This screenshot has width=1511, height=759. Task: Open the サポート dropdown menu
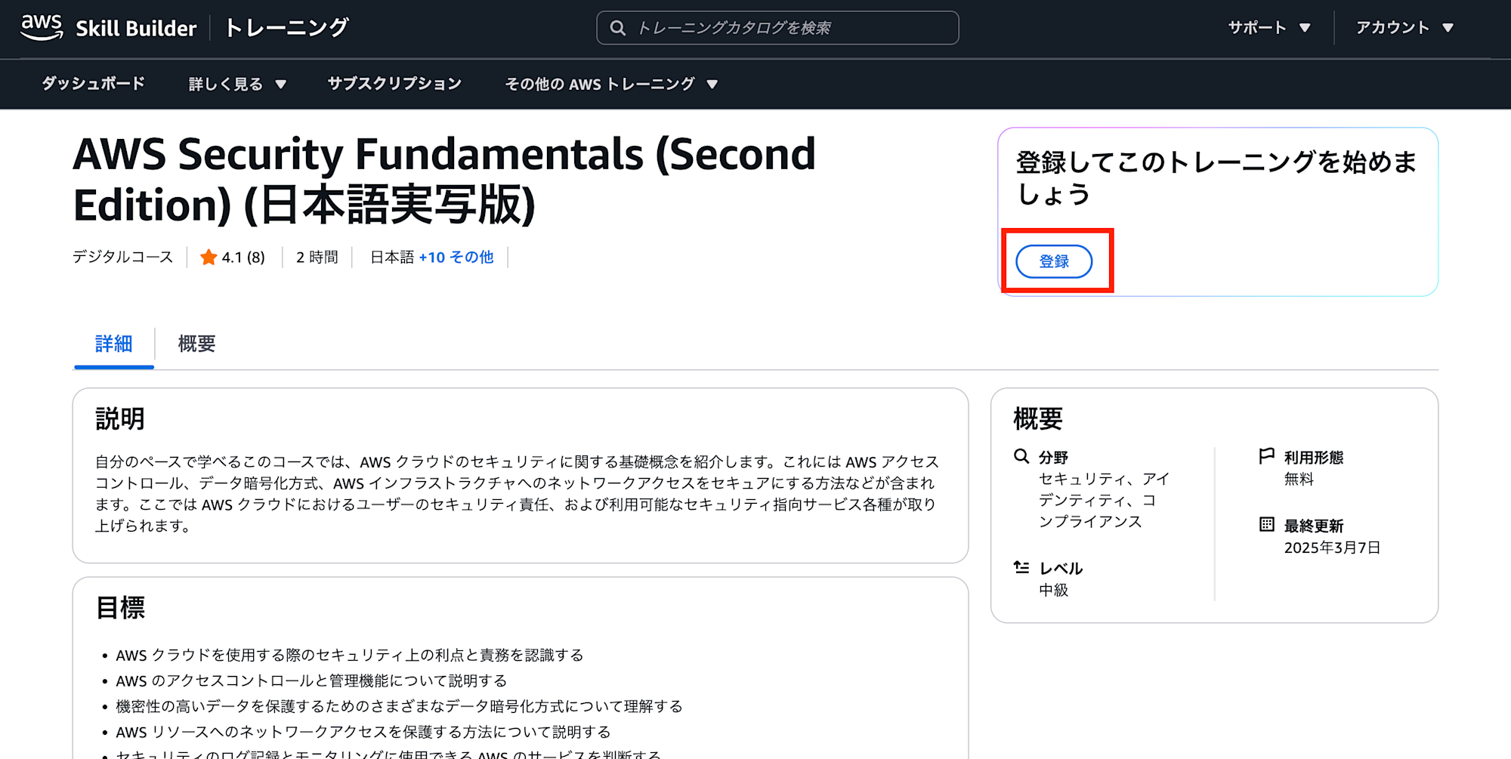pos(1269,28)
